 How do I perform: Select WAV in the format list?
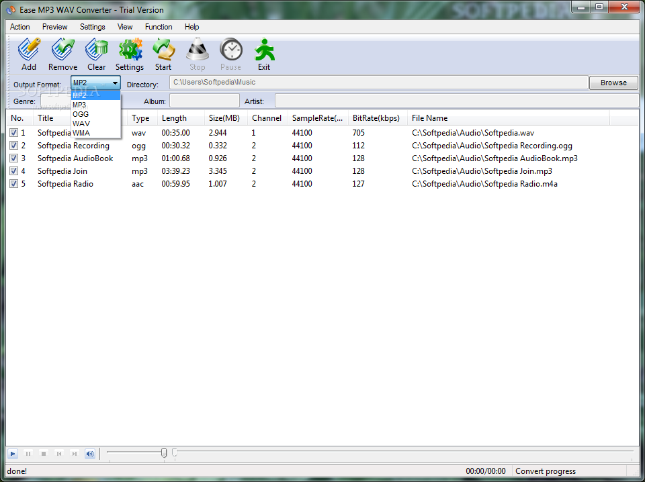pos(96,124)
